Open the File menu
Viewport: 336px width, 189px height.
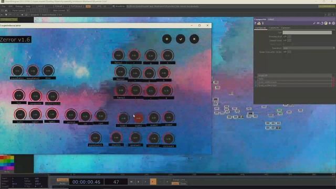[4, 6]
